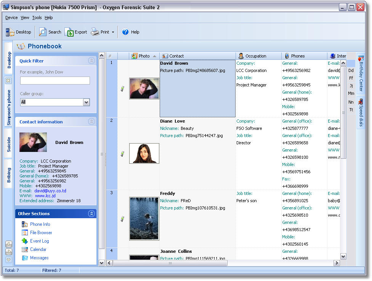Click the phone memory icon in Diane Love's row
The height and width of the screenshot is (281, 372).
click(122, 154)
